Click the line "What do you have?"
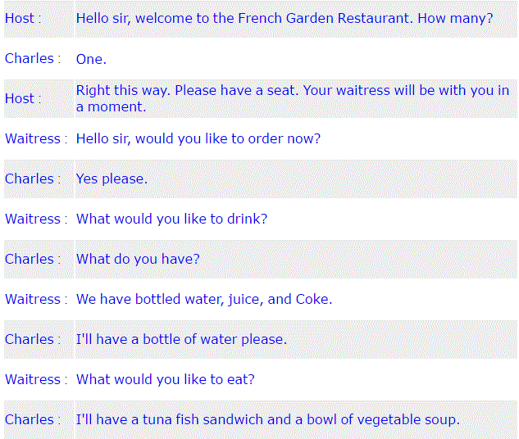Viewport: 519px width, 439px height. 138,259
